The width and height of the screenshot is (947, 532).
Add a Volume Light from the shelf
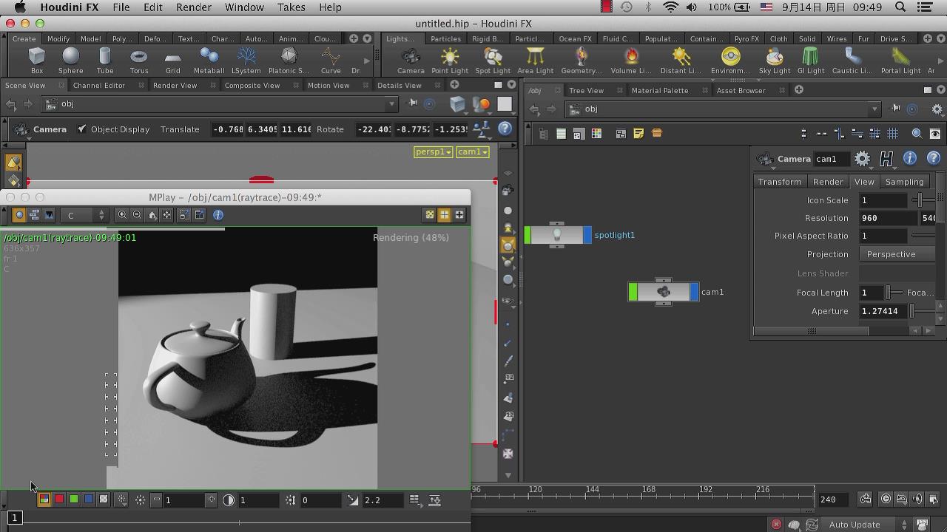coord(631,60)
